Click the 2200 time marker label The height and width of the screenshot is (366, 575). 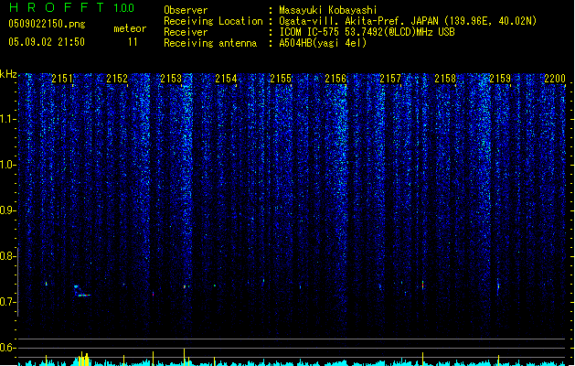click(x=555, y=79)
